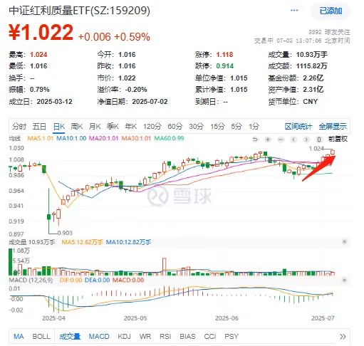Click the 溢价率 value -0.20%
Screen dimensions: 364x346
pyautogui.click(x=136, y=90)
